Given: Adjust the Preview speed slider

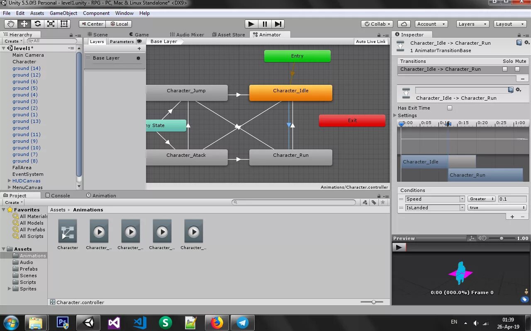Looking at the screenshot, I should pyautogui.click(x=501, y=238).
